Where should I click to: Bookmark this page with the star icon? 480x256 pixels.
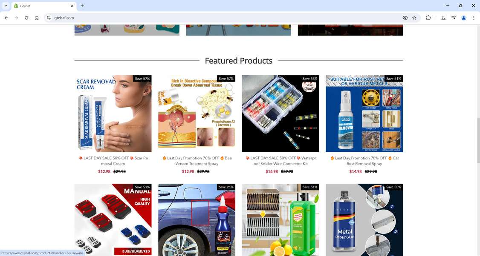[414, 18]
